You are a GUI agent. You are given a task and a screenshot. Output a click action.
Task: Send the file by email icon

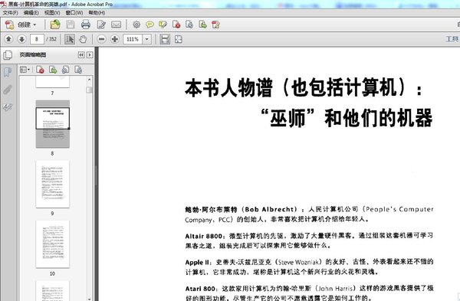click(117, 25)
